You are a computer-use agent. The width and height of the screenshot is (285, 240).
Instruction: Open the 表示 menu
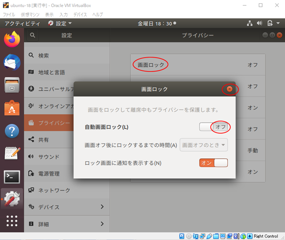[x=49, y=15]
